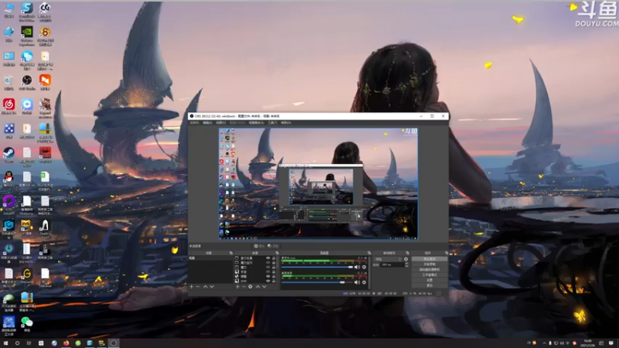Select the QQ penguin desktop icon
This screenshot has height=348, width=619.
pos(9,179)
